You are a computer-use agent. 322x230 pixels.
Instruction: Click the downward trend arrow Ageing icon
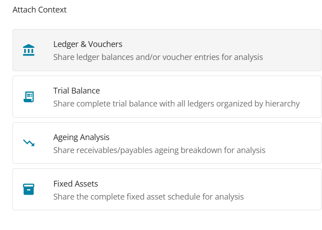click(x=29, y=143)
